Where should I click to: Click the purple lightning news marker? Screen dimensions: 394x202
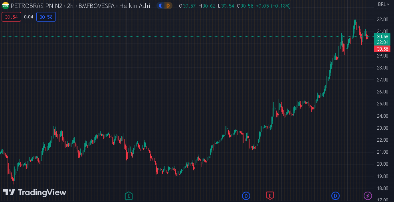(x=368, y=195)
